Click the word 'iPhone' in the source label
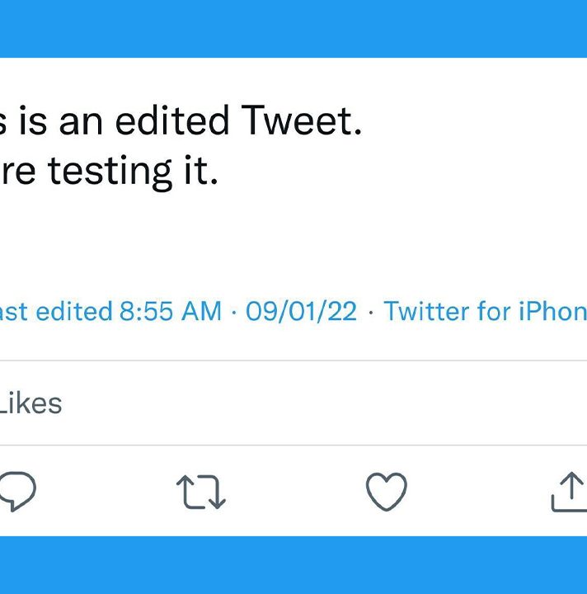The image size is (587, 594). tap(552, 311)
